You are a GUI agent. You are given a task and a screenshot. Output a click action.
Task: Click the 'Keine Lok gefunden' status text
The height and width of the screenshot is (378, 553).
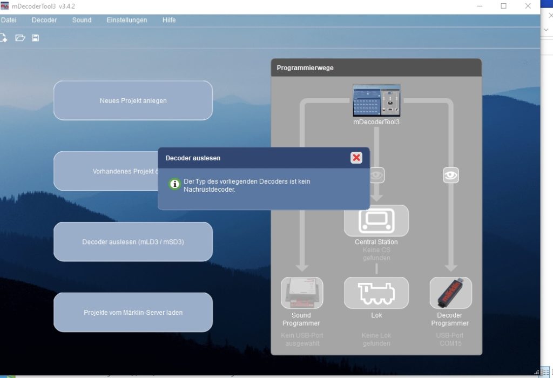(376, 339)
